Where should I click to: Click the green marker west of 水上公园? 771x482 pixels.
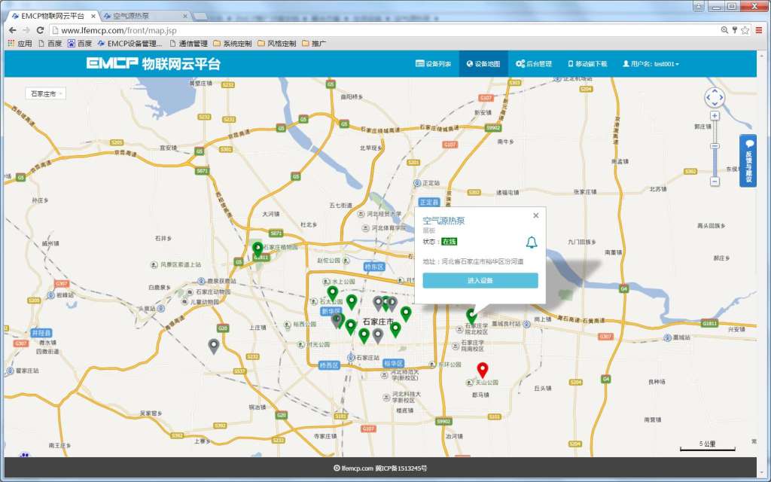(332, 294)
